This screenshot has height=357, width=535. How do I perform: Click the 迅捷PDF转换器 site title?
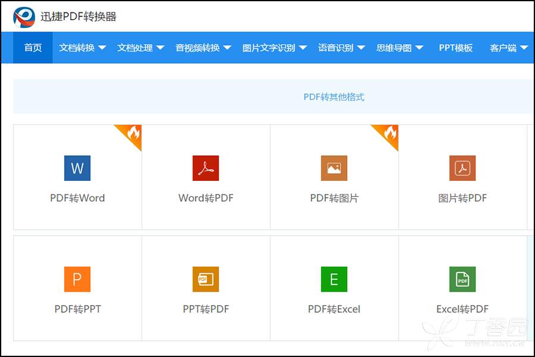coord(78,17)
